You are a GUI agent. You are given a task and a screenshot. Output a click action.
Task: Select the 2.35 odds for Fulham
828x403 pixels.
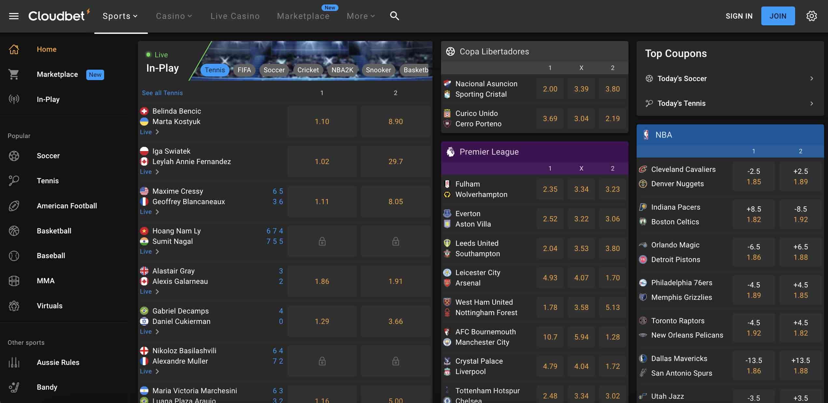tap(550, 189)
